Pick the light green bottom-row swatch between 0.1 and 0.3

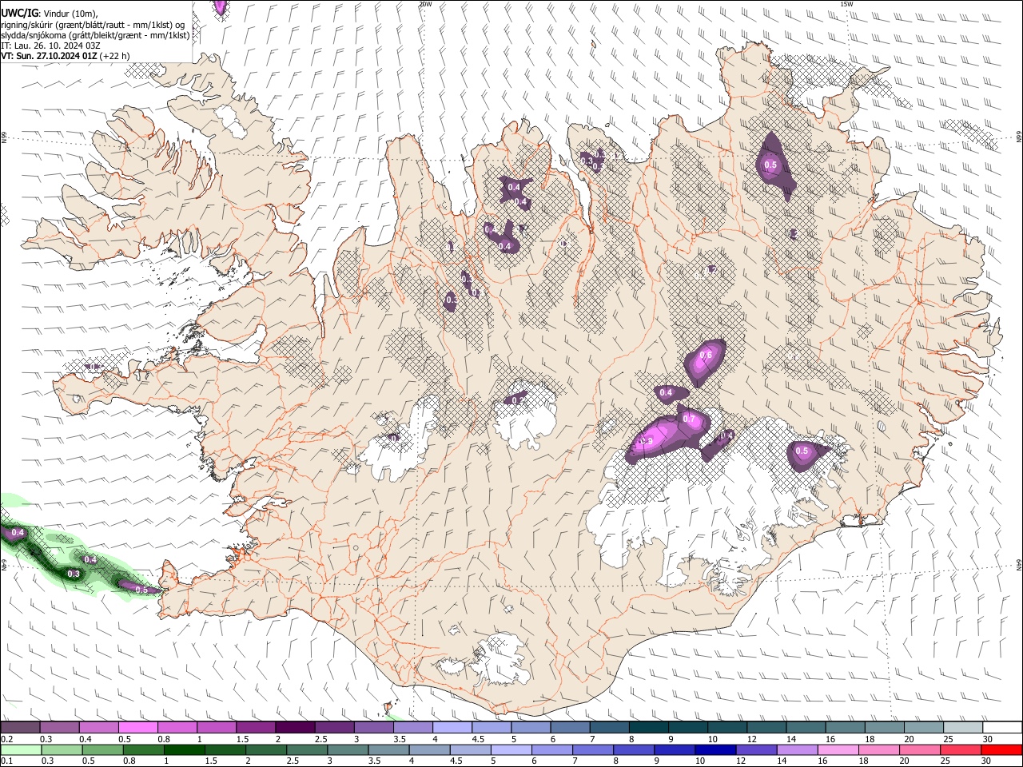(x=20, y=750)
